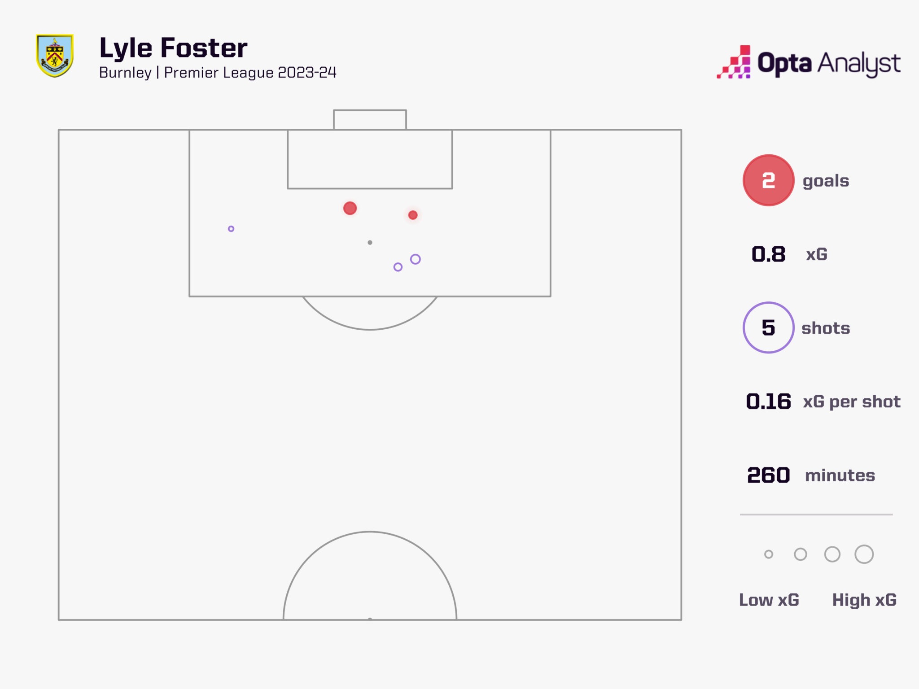
Task: Select the smaller red goal marker
Action: click(413, 215)
